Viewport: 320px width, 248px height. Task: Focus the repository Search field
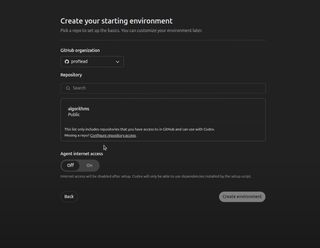163,88
